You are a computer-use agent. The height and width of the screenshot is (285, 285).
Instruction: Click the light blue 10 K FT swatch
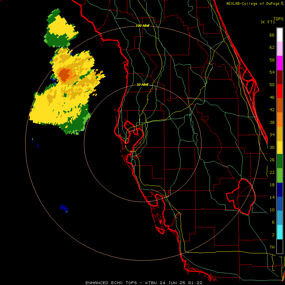(x=280, y=218)
